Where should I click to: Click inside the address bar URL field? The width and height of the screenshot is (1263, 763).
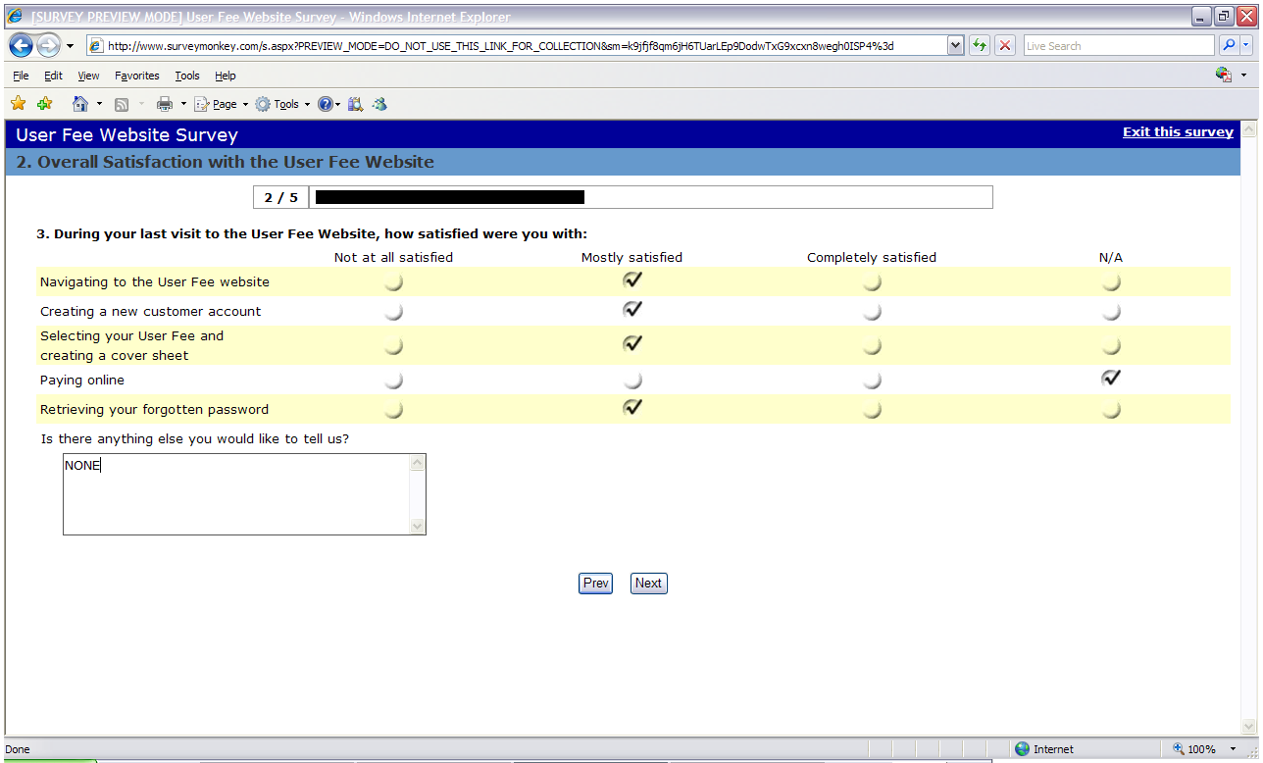526,46
